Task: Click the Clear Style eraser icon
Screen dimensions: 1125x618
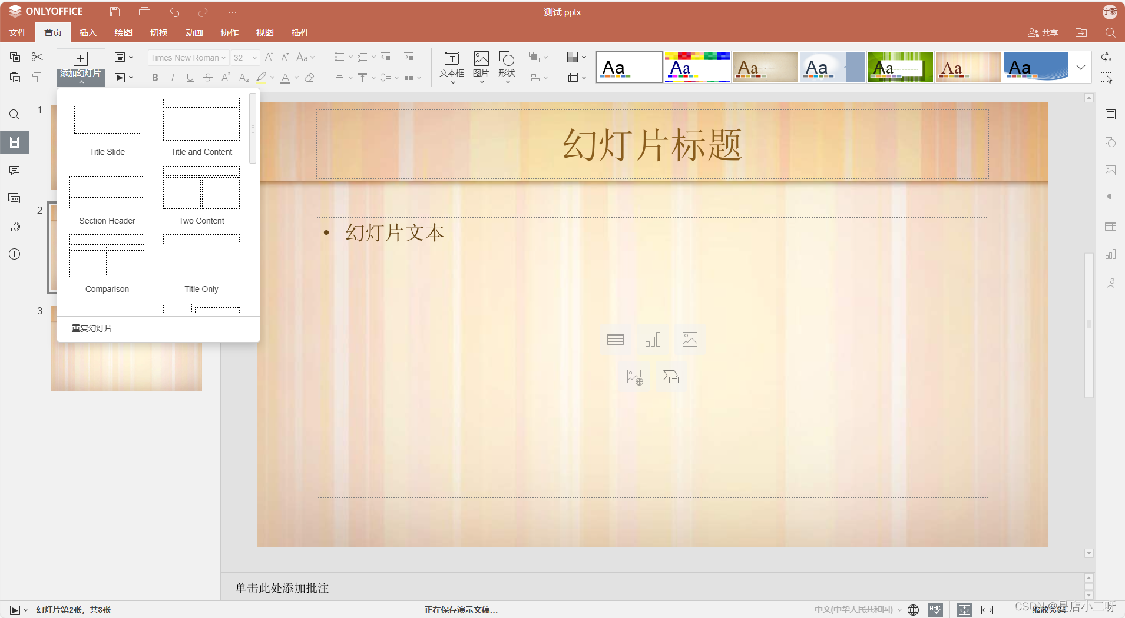Action: (309, 78)
